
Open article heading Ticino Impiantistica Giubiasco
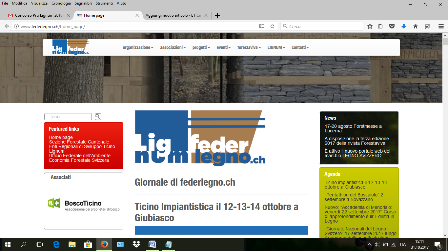tap(216, 212)
